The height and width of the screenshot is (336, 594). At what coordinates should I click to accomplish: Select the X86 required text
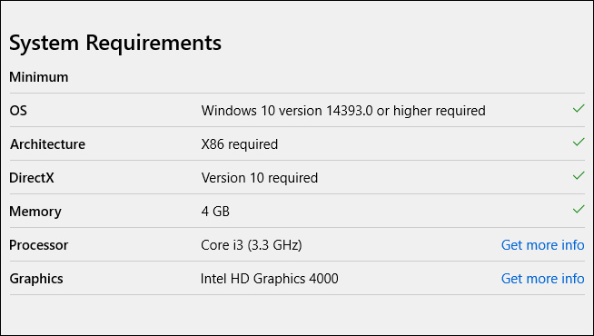point(240,144)
